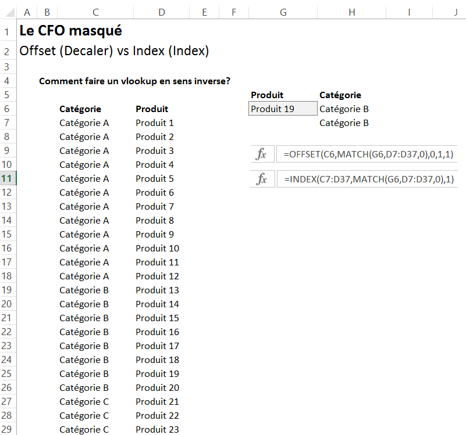Click the fx icon beside the OFFSET formula

(x=262, y=154)
